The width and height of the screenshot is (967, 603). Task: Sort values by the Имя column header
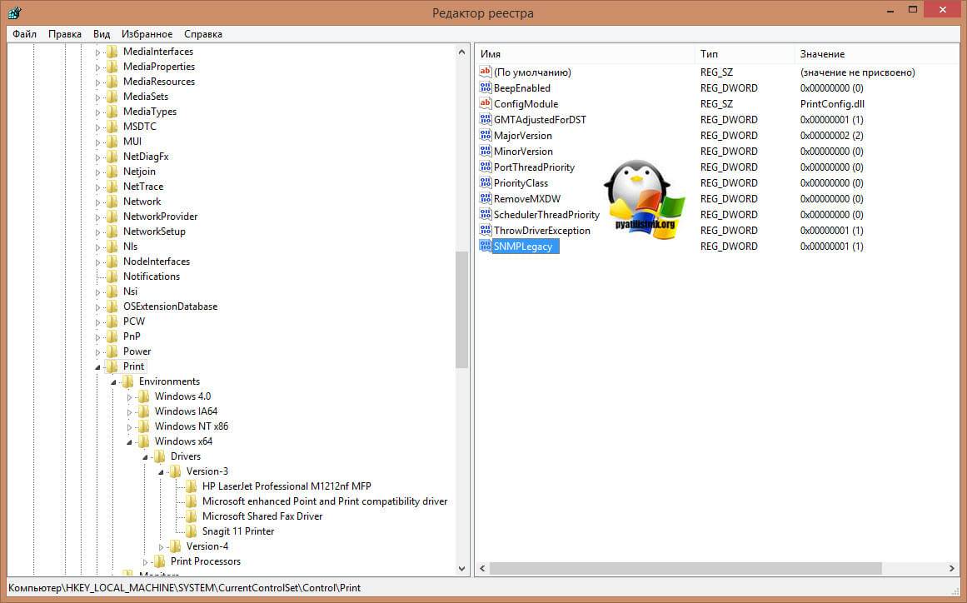(x=583, y=54)
